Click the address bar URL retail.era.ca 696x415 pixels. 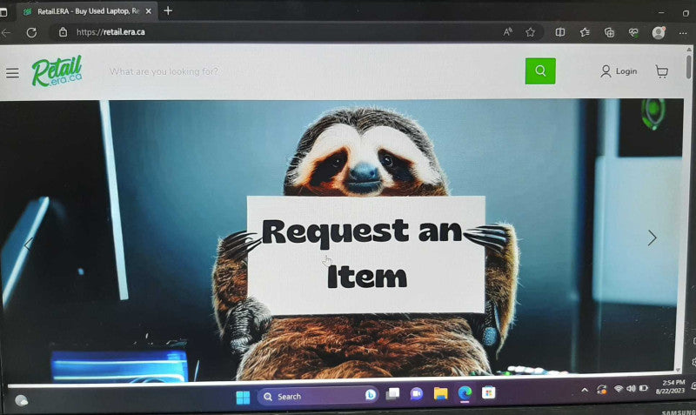[110, 32]
